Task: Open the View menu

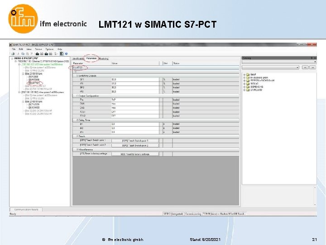Action: [x=29, y=49]
